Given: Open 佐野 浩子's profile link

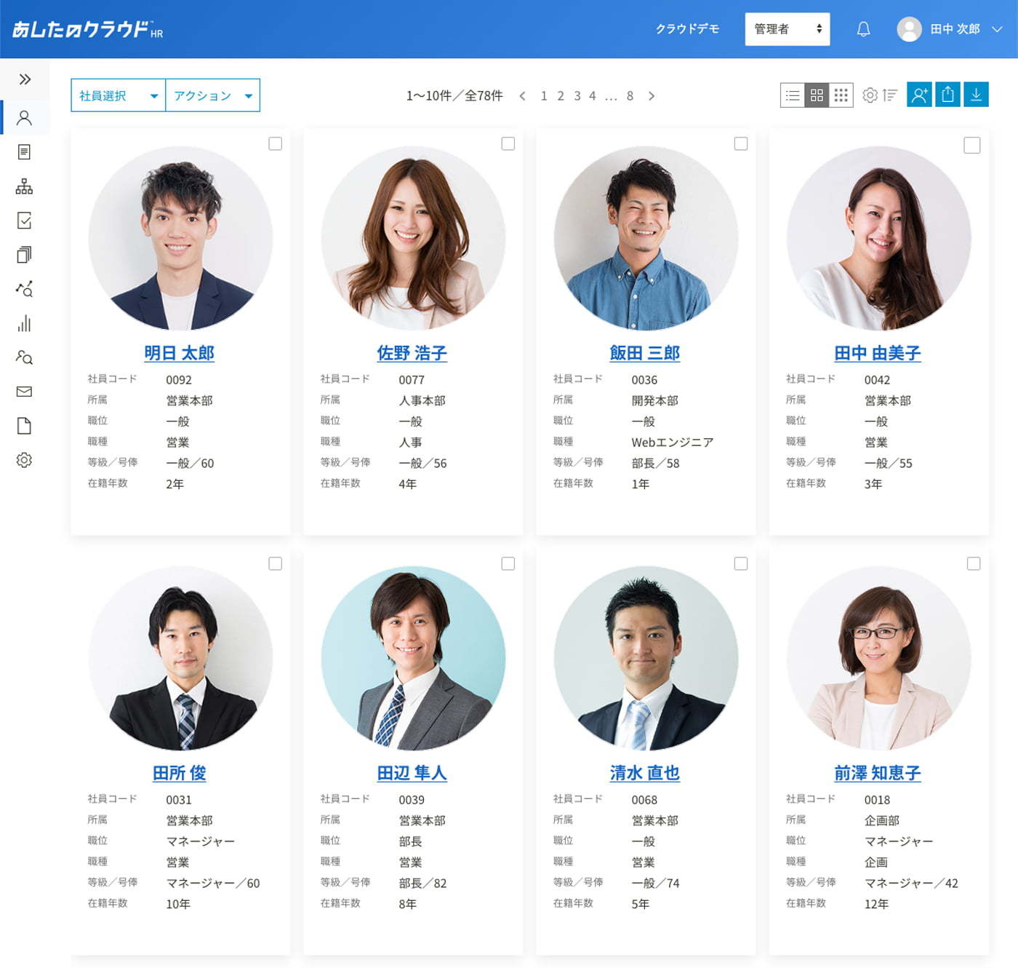Looking at the screenshot, I should (412, 353).
